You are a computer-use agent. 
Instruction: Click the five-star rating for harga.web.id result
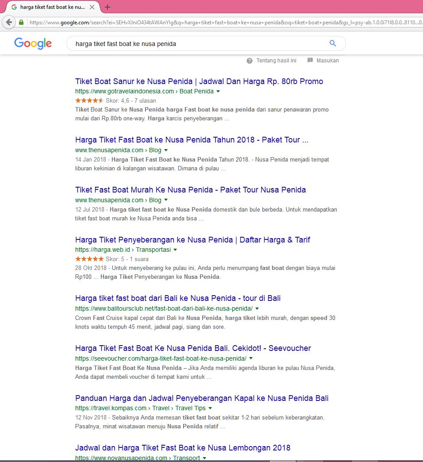point(89,259)
